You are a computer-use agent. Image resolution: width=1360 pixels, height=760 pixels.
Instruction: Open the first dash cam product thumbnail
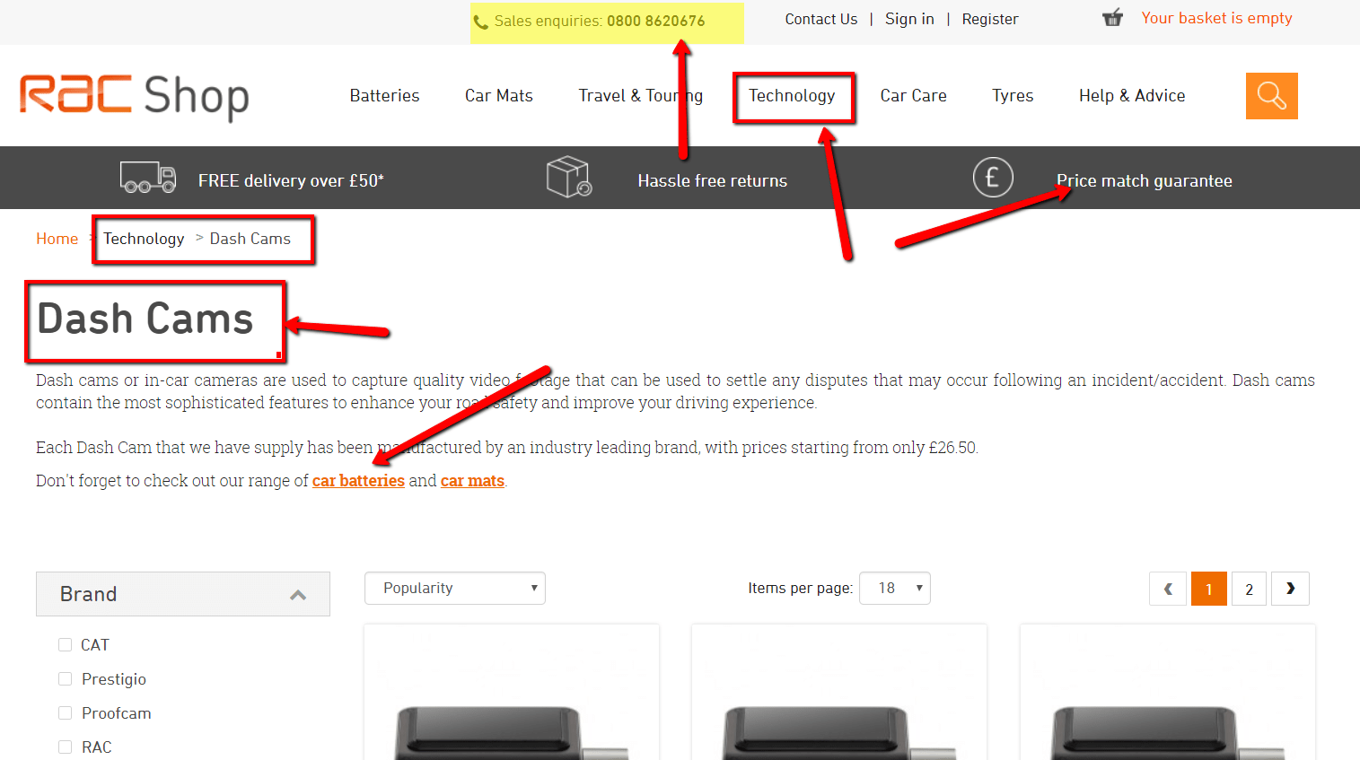click(x=512, y=693)
